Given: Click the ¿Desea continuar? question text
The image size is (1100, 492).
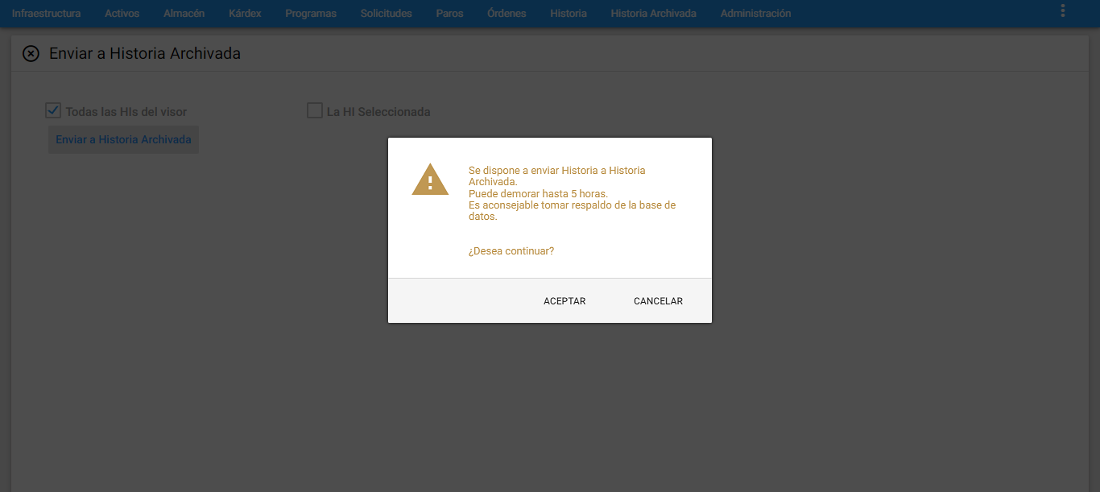Looking at the screenshot, I should pyautogui.click(x=511, y=251).
